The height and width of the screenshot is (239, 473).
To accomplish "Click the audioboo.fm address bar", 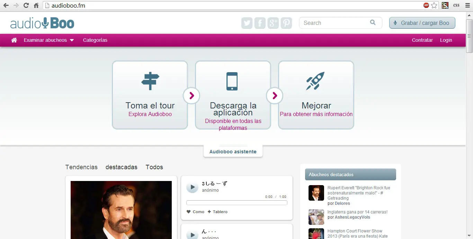I will click(x=232, y=6).
